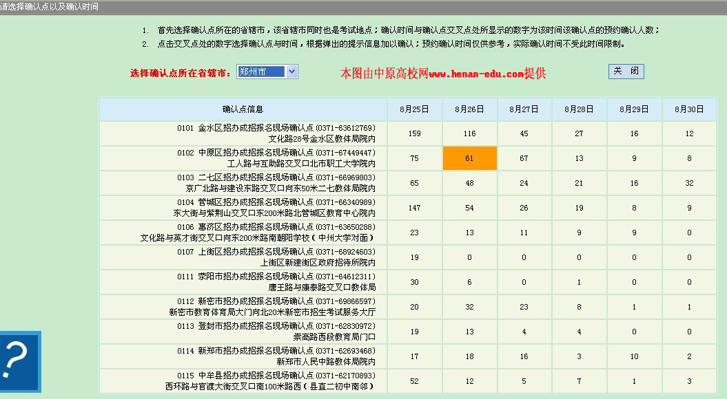Click 10 for 新郑市 on 8月29日
Image resolution: width=727 pixels, height=399 pixels.
[634, 356]
